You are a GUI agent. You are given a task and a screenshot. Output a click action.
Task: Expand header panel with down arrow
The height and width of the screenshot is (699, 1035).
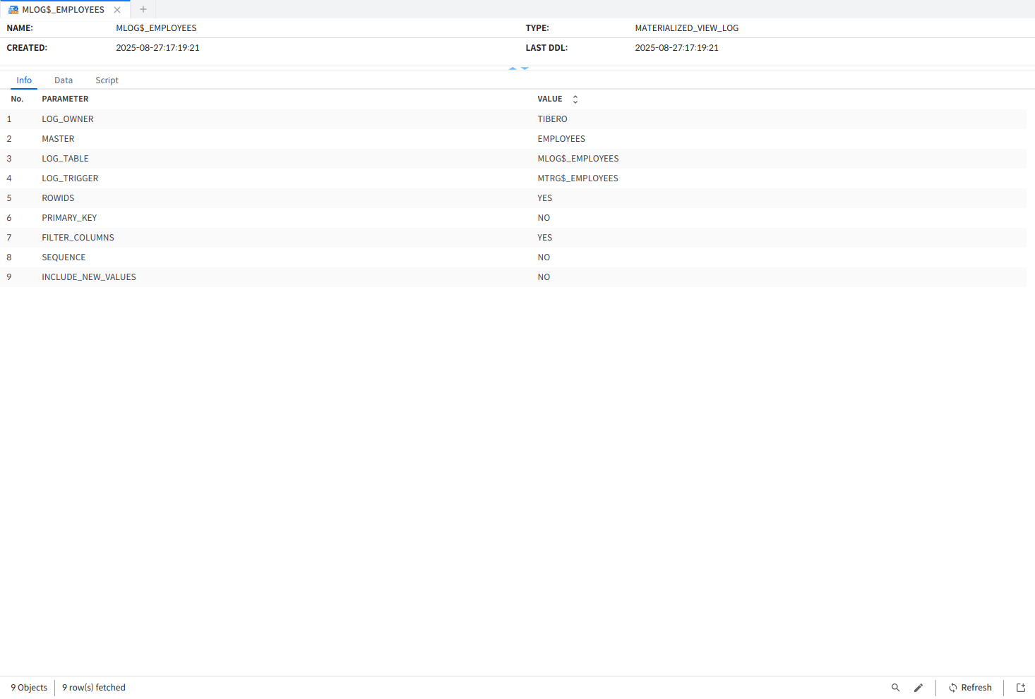click(x=525, y=68)
